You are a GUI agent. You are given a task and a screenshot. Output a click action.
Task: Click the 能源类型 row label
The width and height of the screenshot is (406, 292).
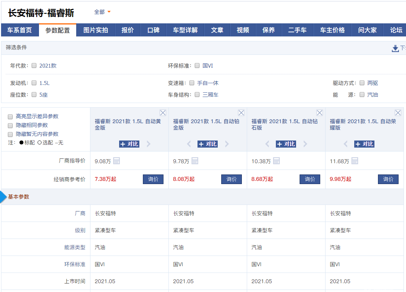pos(75,247)
